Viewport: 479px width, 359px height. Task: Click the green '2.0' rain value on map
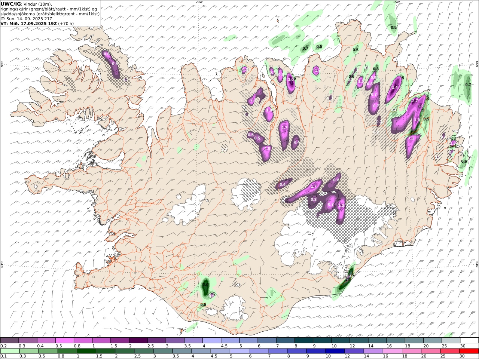click(x=205, y=285)
